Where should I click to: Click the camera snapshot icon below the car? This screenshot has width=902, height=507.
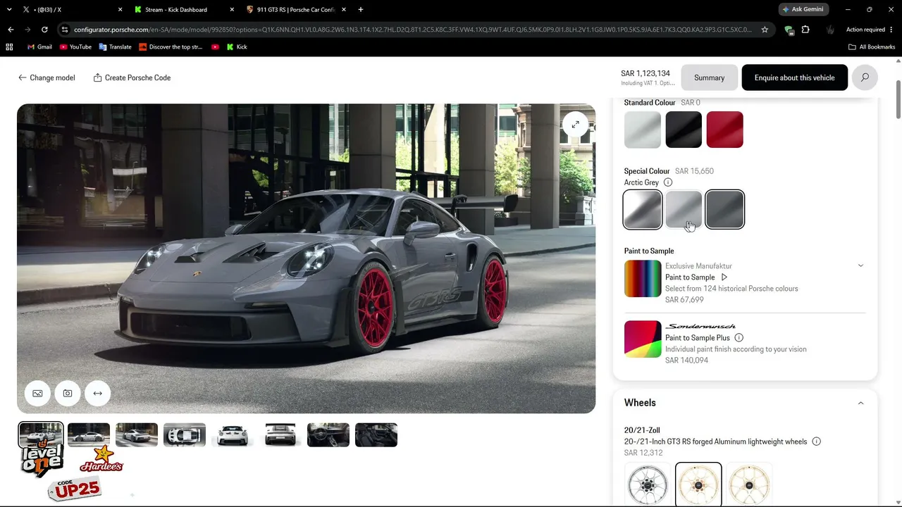coord(68,394)
